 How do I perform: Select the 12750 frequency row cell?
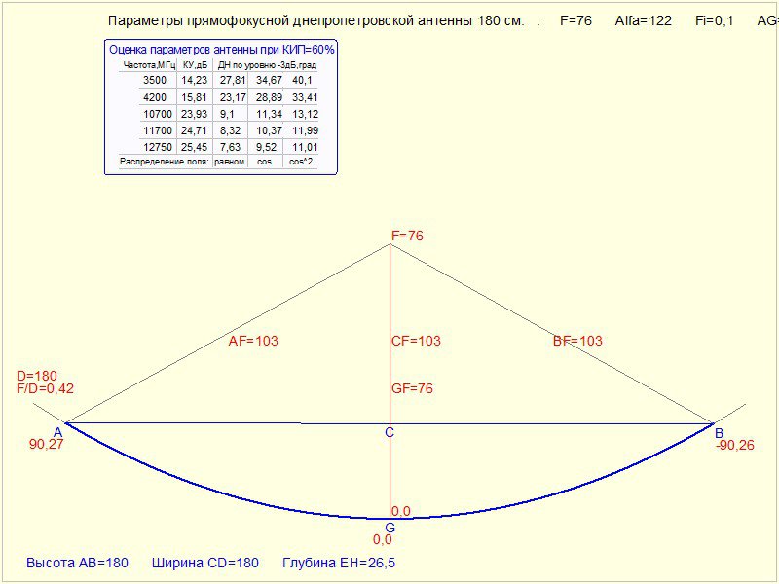154,147
